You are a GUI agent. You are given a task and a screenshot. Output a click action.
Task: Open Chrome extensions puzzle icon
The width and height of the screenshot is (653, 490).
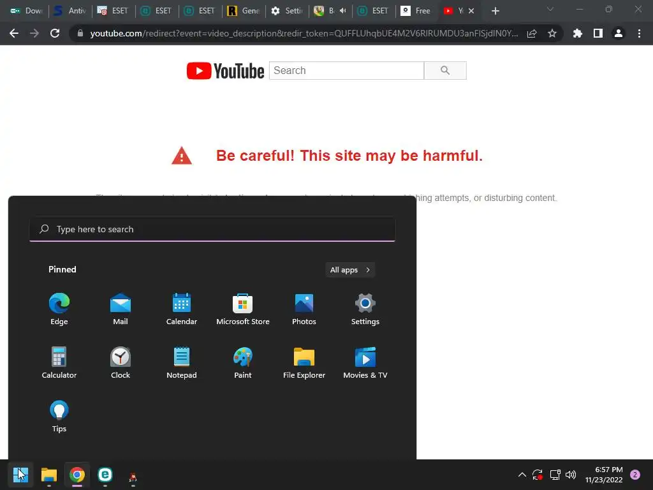(578, 33)
